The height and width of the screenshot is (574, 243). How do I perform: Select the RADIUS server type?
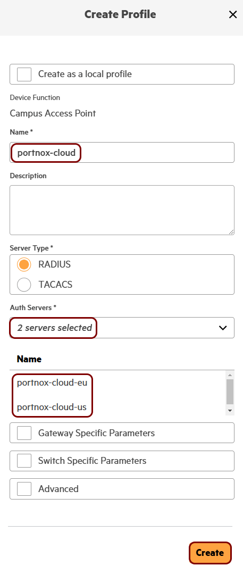(24, 265)
